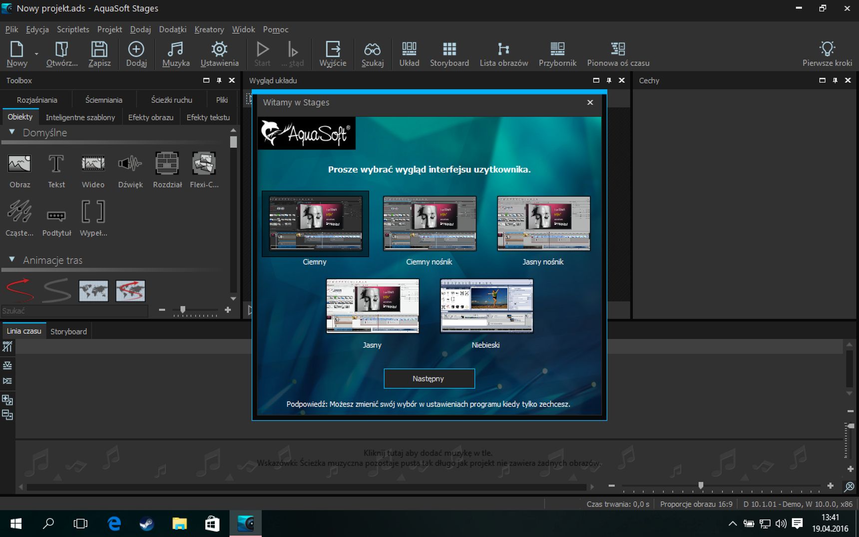
Task: Open the Scriptlets menu
Action: click(73, 29)
